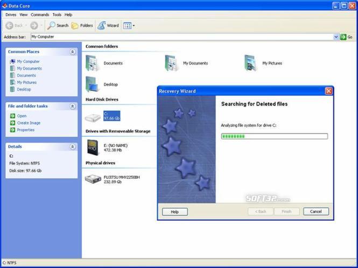
Task: Click My Pictures sidebar icon
Action: coord(12,82)
